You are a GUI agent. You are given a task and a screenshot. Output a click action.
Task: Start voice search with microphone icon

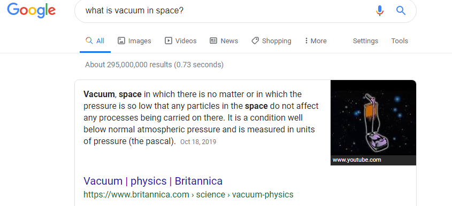coord(380,11)
